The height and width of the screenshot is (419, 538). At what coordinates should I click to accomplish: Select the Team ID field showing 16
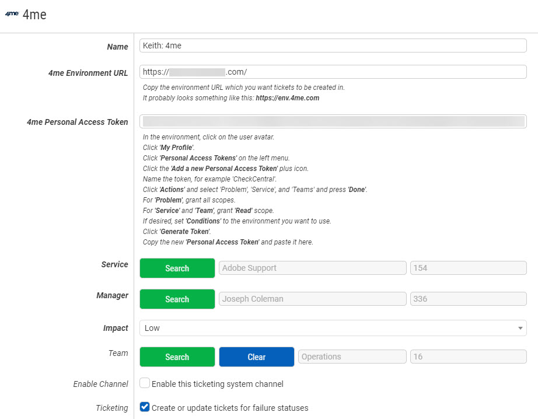click(468, 357)
